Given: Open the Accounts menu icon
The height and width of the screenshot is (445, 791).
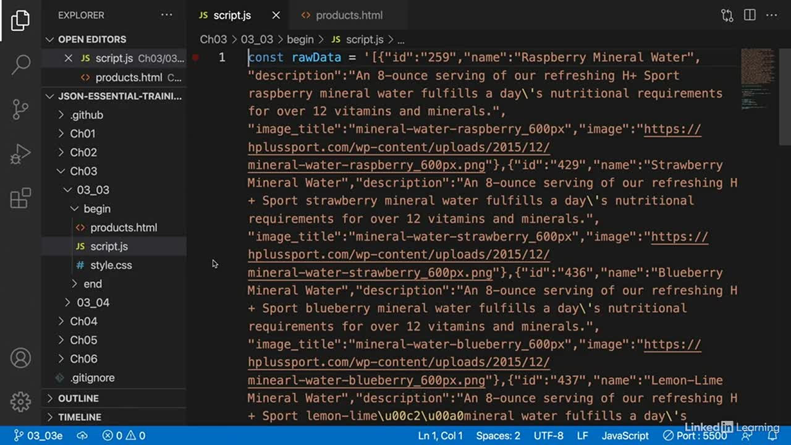Looking at the screenshot, I should tap(20, 358).
